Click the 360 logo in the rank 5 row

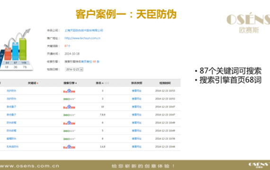click(69, 131)
